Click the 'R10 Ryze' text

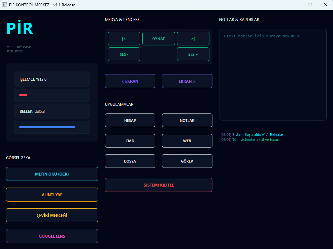tap(15, 51)
